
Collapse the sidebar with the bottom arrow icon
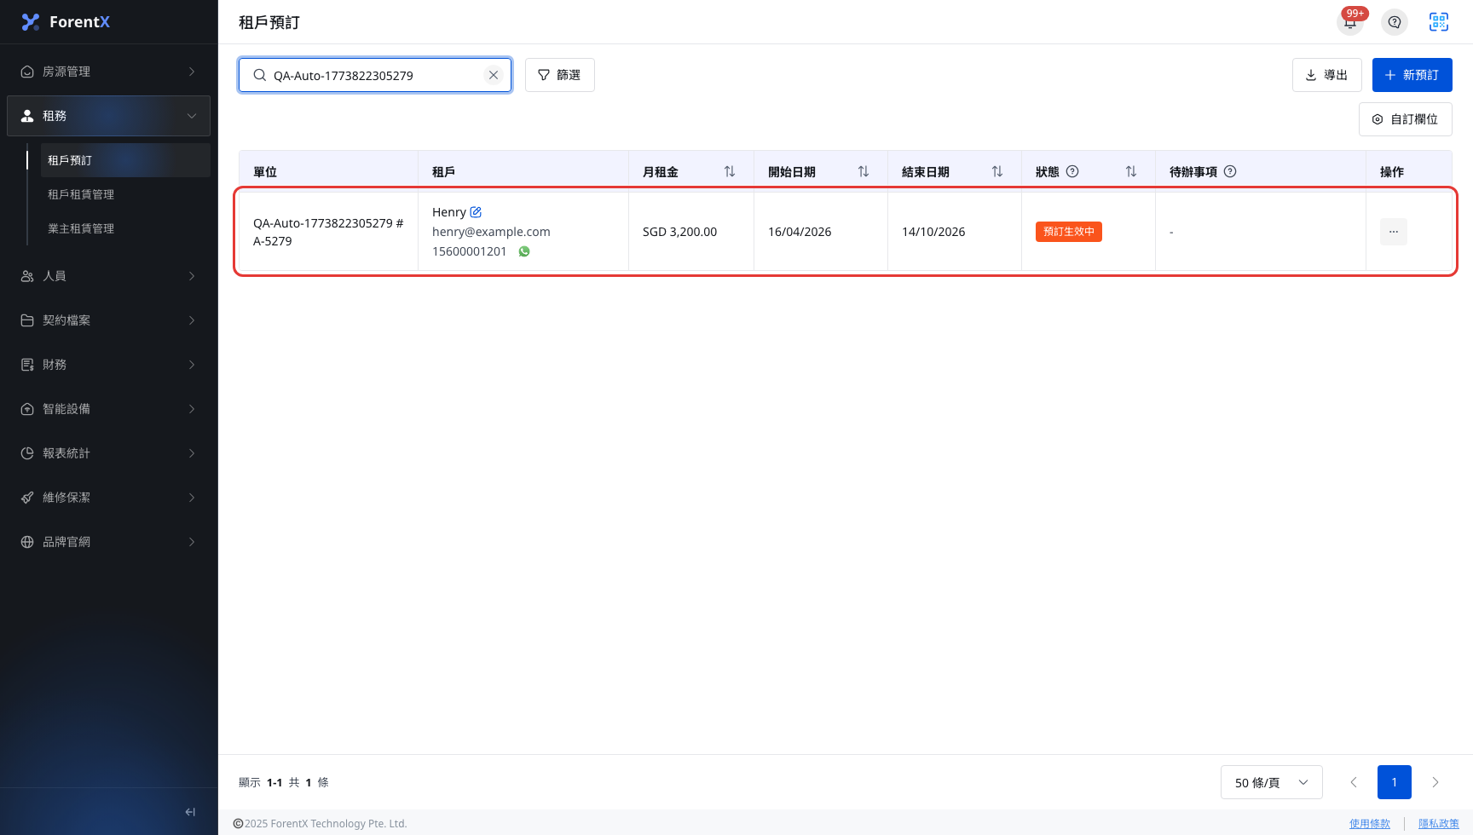pos(190,812)
